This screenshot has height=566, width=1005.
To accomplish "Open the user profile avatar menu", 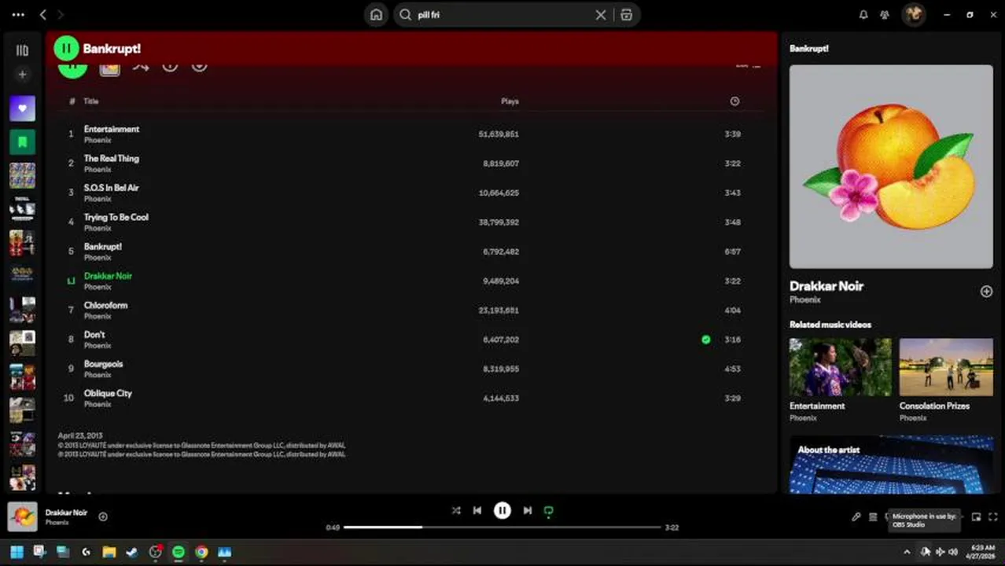I will [x=914, y=14].
